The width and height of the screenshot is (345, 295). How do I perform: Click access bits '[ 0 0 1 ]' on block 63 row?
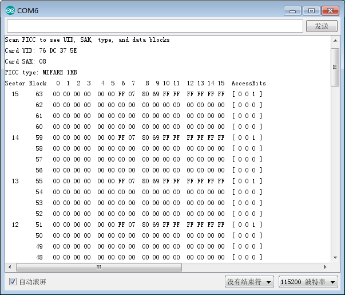pyautogui.click(x=247, y=94)
